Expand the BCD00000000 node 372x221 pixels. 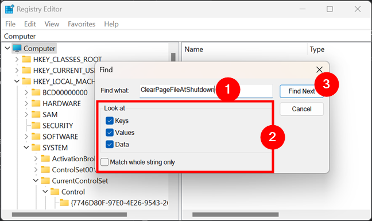26,92
